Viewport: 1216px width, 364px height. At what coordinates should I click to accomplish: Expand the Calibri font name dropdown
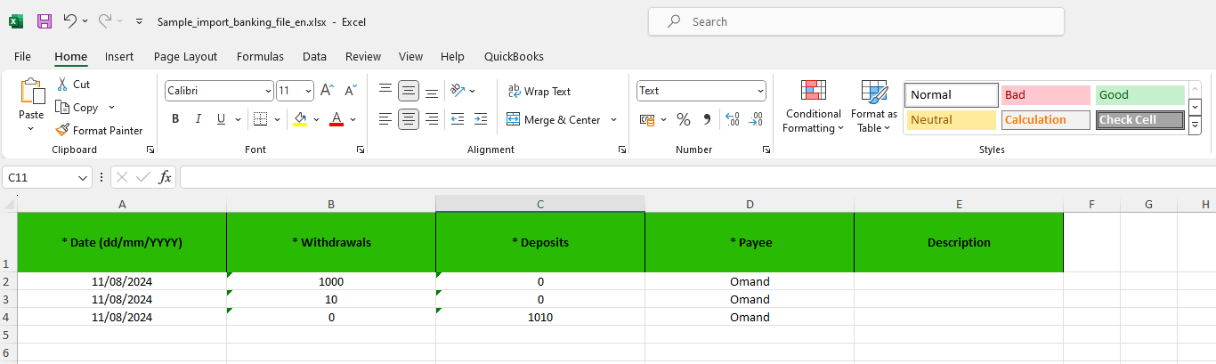268,91
